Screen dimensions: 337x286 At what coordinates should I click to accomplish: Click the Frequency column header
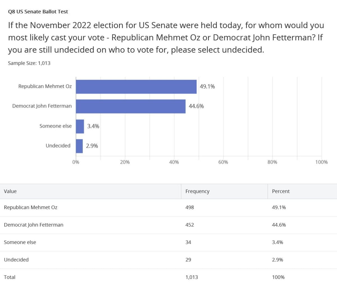pos(197,191)
